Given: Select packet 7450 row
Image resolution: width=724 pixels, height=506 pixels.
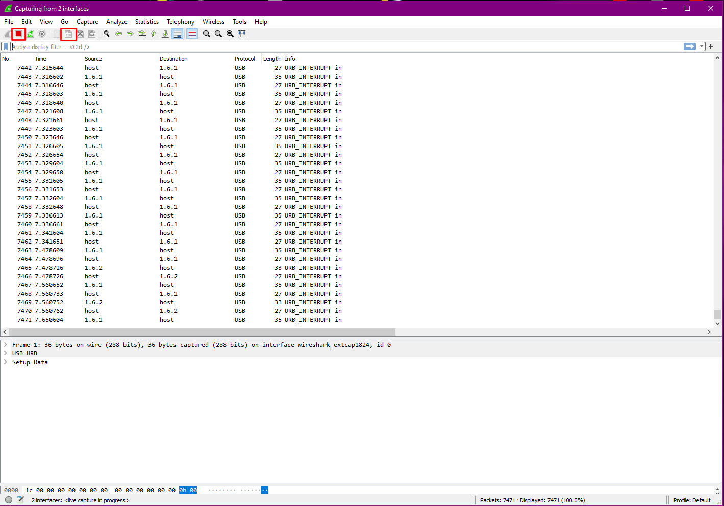Looking at the screenshot, I should (x=357, y=137).
